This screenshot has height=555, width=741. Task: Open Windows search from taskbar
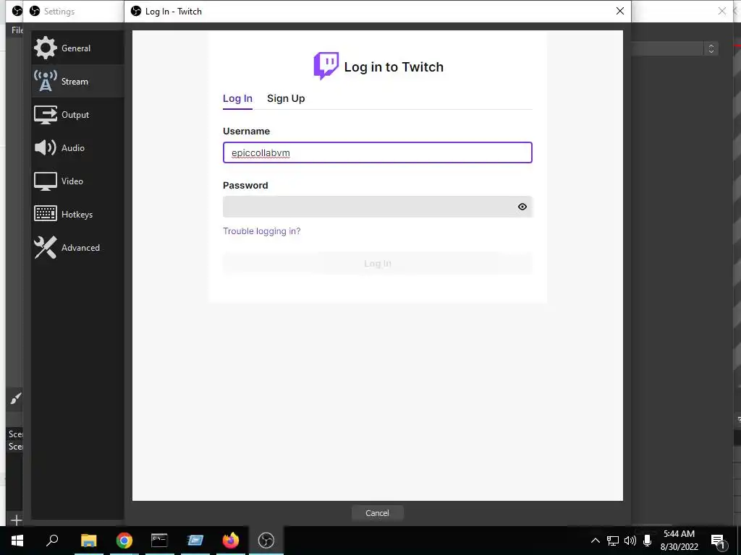click(x=52, y=541)
